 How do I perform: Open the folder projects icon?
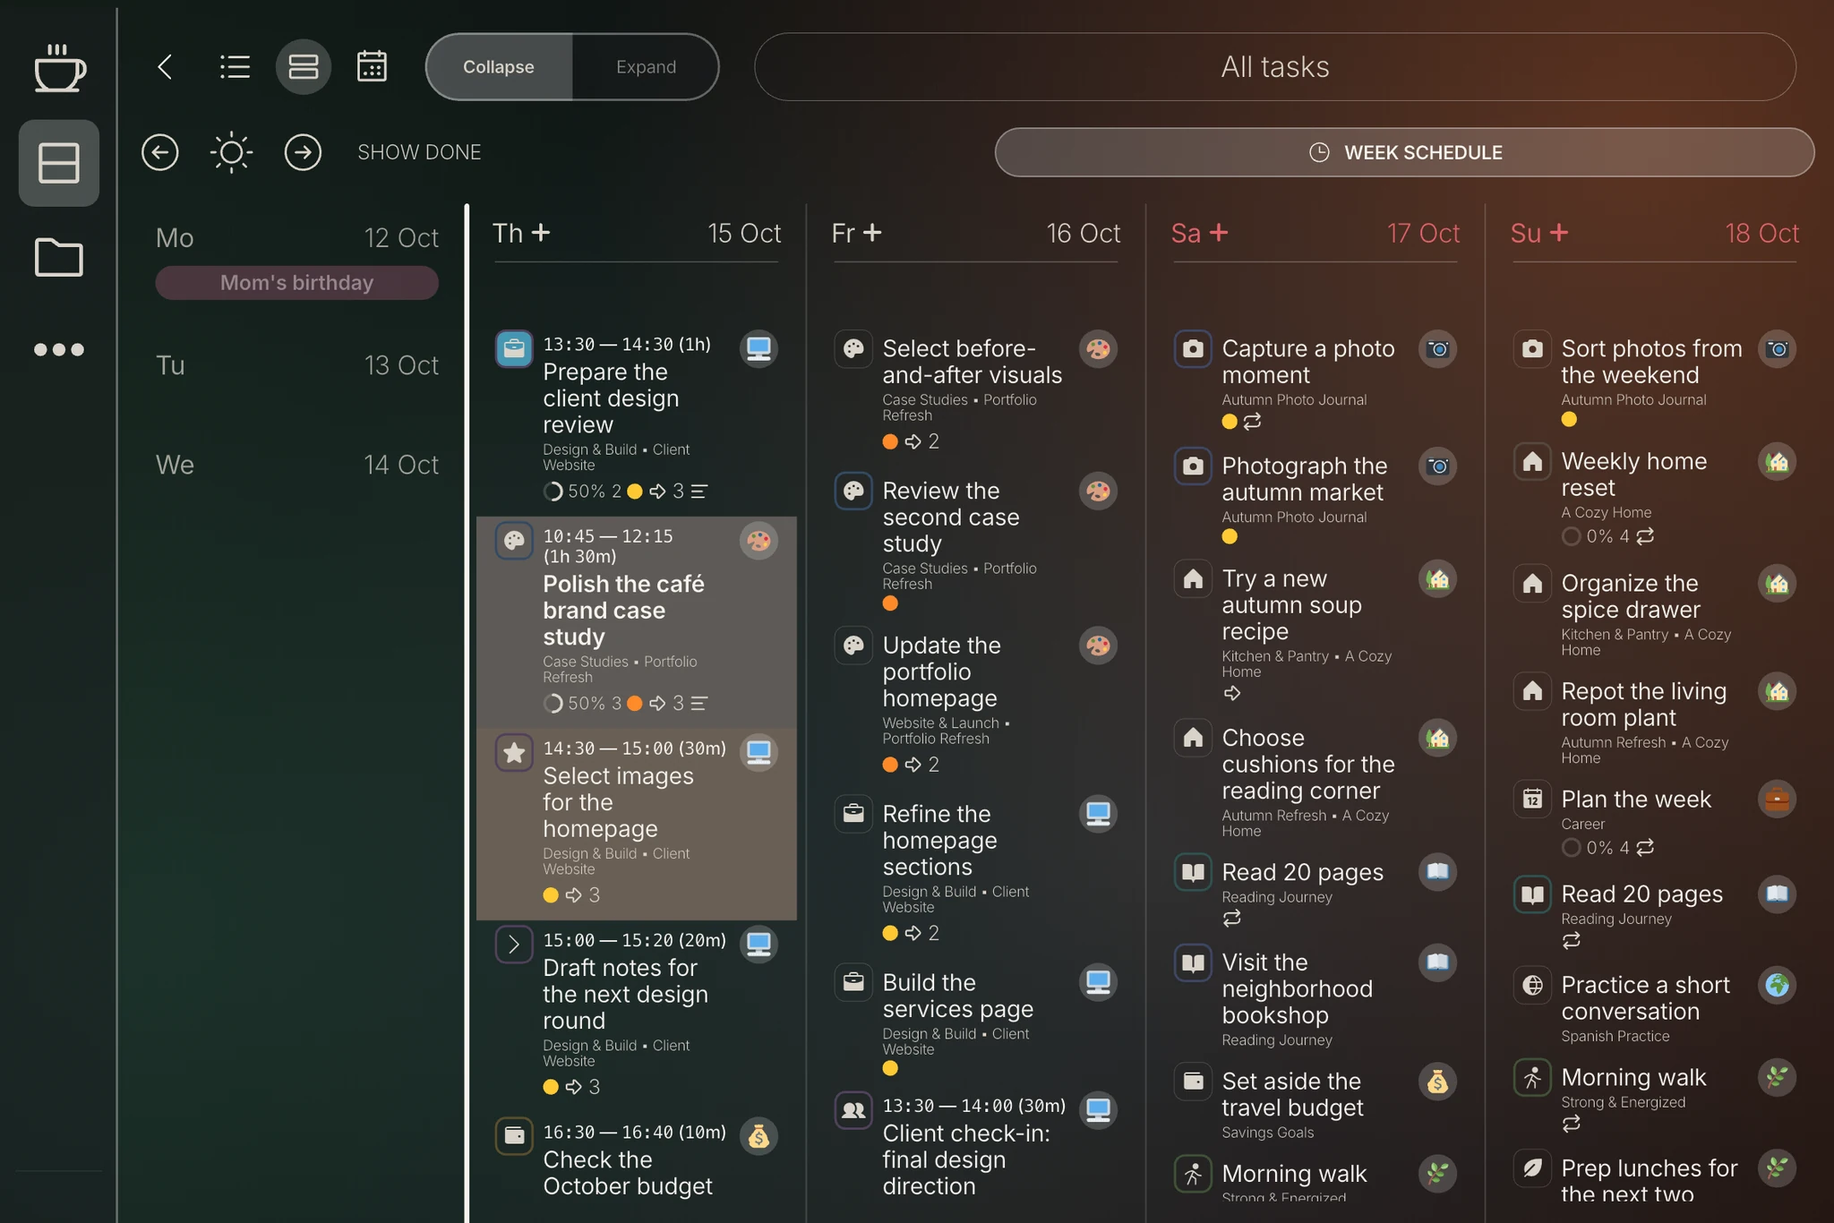(x=59, y=258)
